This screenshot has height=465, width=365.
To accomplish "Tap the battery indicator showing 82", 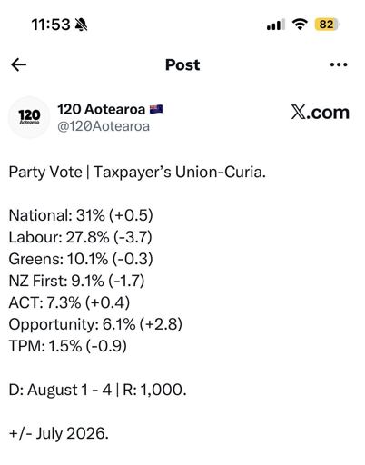I will [327, 25].
